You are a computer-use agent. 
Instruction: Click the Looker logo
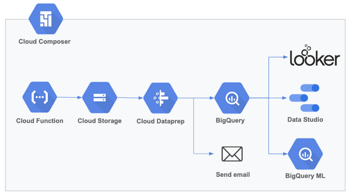[315, 55]
